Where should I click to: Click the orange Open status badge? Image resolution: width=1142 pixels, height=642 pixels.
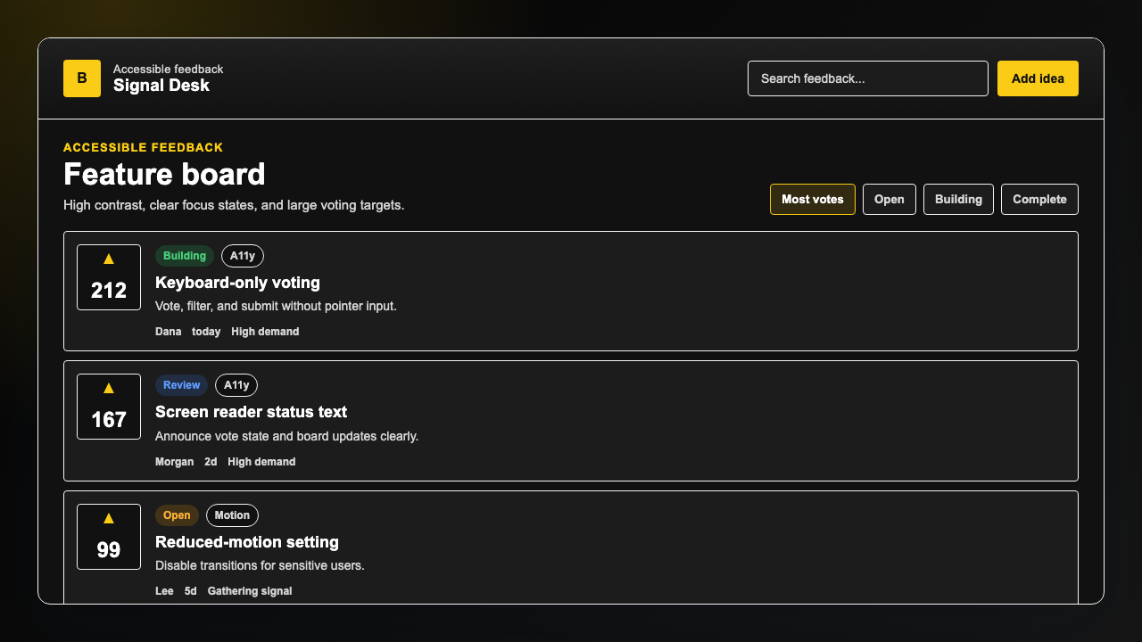177,515
